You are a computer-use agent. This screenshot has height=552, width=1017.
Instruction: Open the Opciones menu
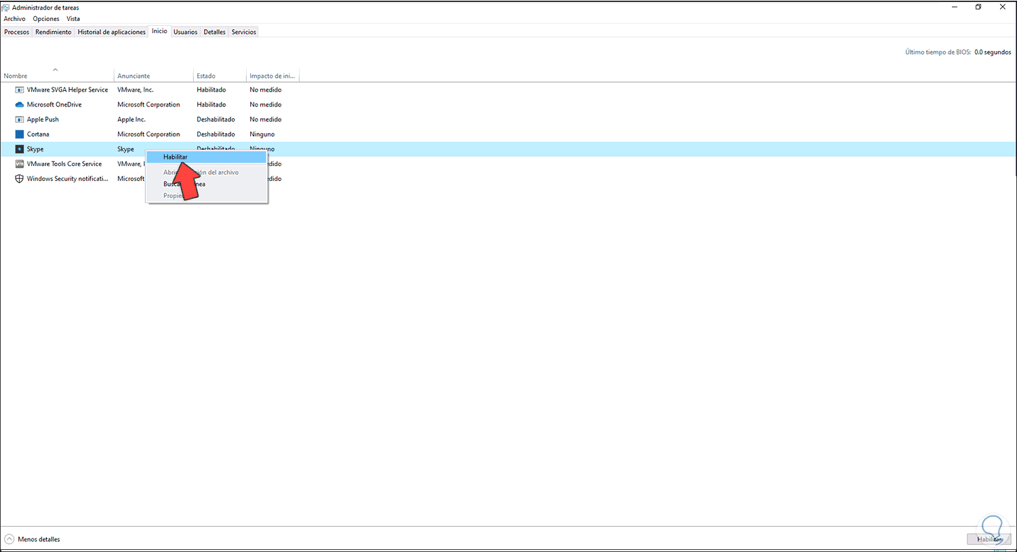coord(46,19)
